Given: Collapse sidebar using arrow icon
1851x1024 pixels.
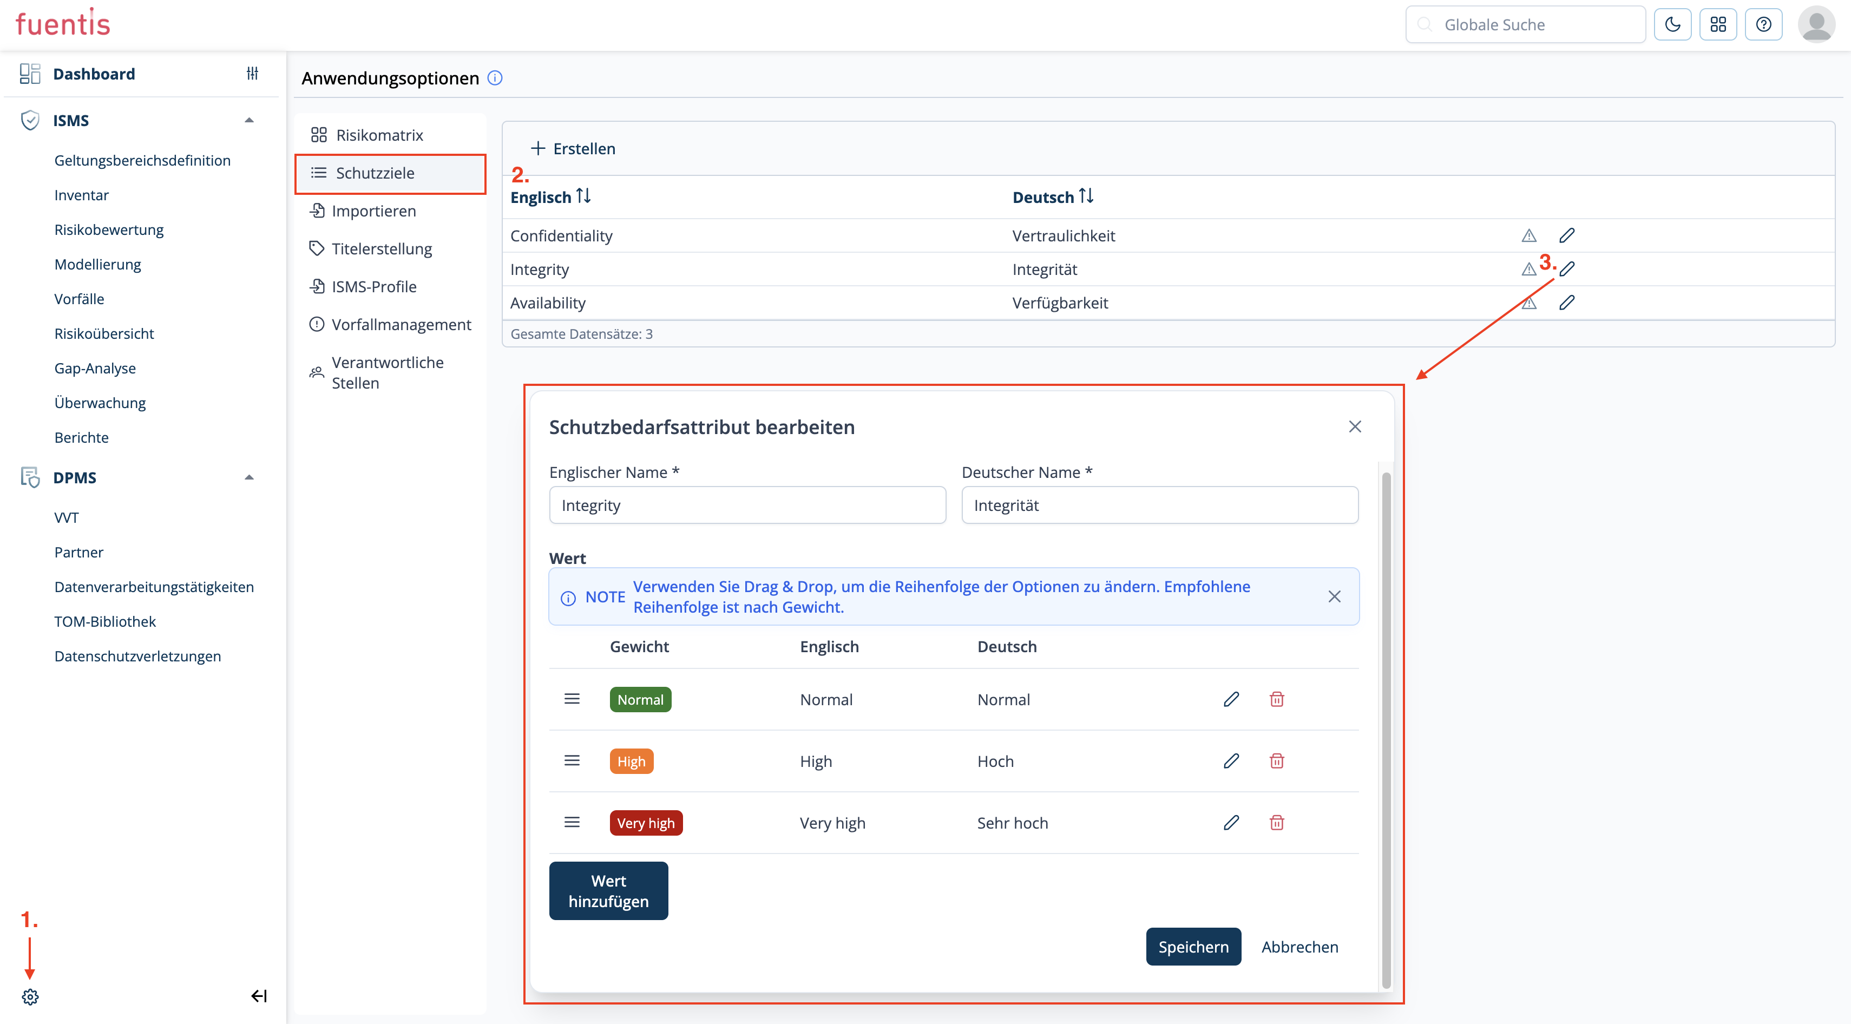Looking at the screenshot, I should [x=259, y=995].
